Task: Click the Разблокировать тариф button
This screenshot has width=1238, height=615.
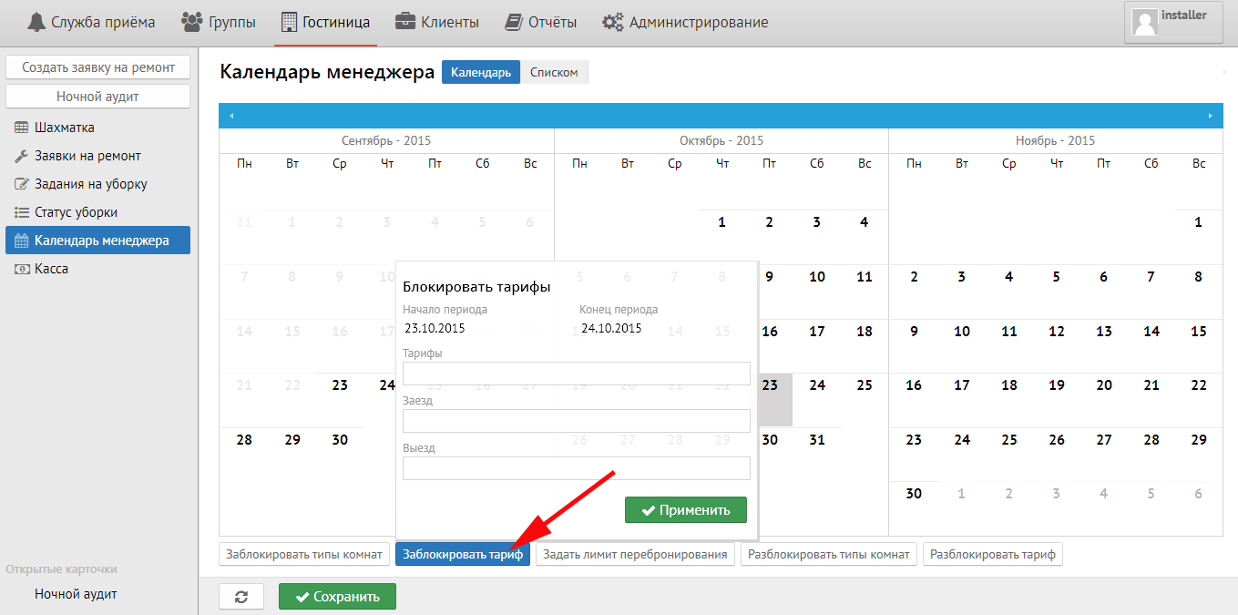Action: point(993,554)
